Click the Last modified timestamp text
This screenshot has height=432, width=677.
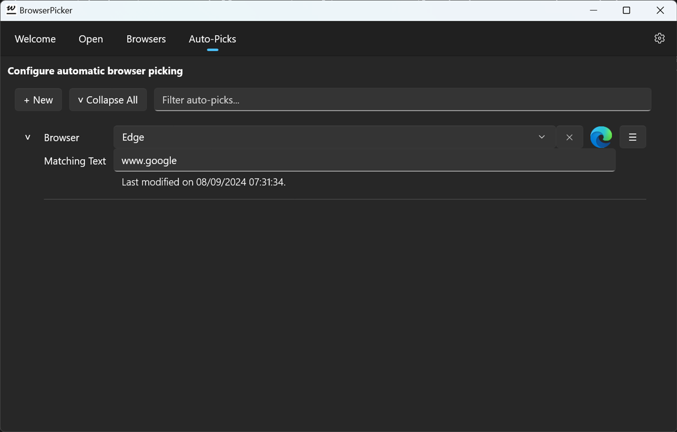pyautogui.click(x=203, y=182)
